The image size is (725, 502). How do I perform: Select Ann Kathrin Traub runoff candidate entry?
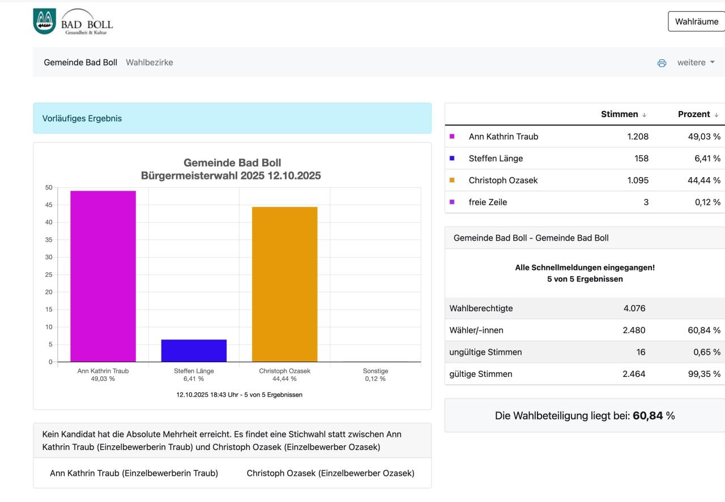(134, 473)
